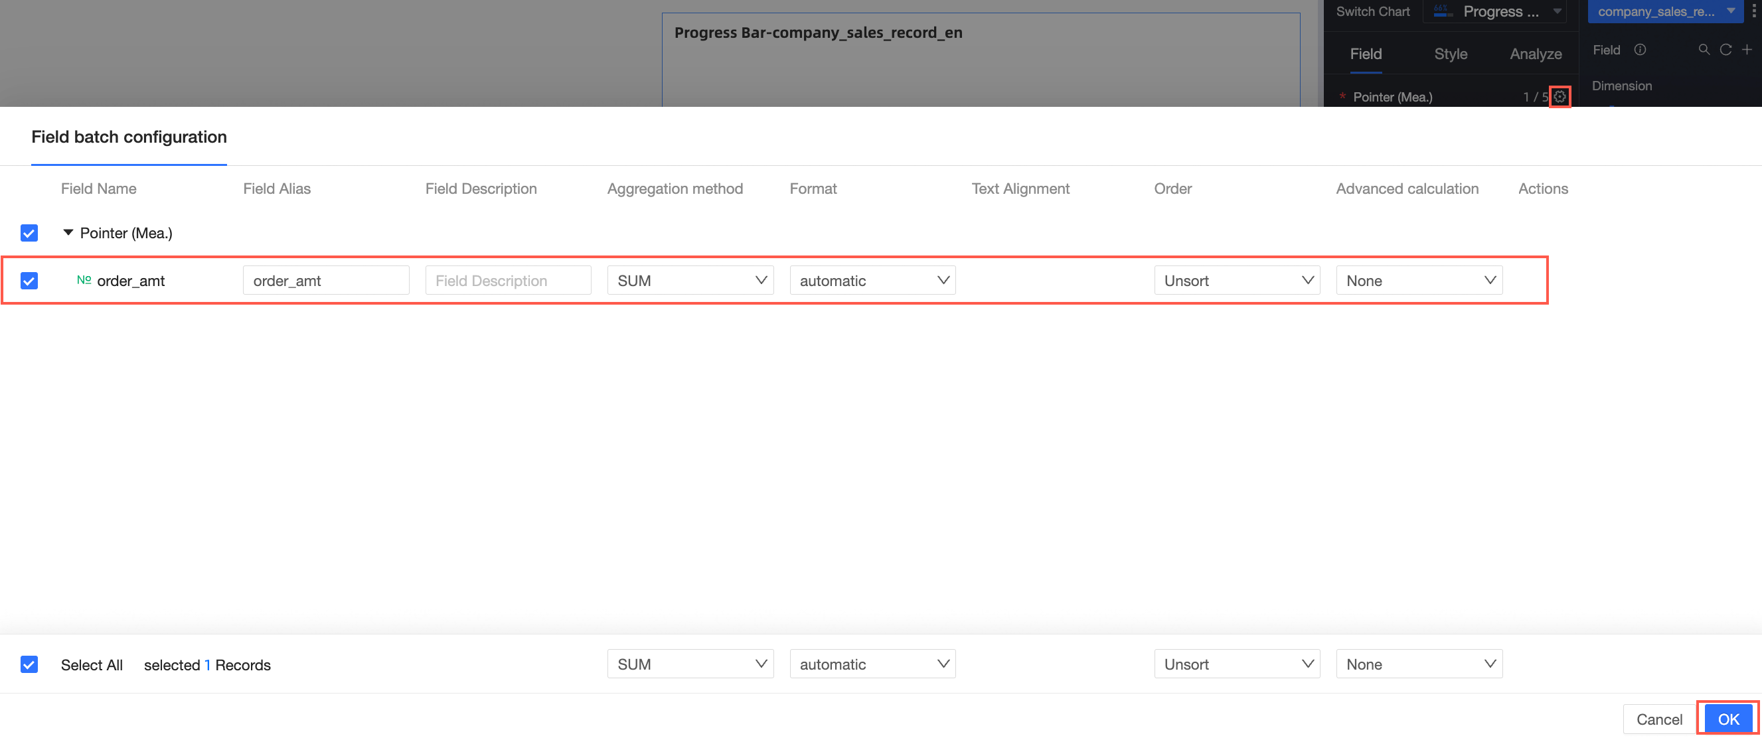1762x738 pixels.
Task: Click the Field Description input for order_amt
Action: (x=507, y=281)
